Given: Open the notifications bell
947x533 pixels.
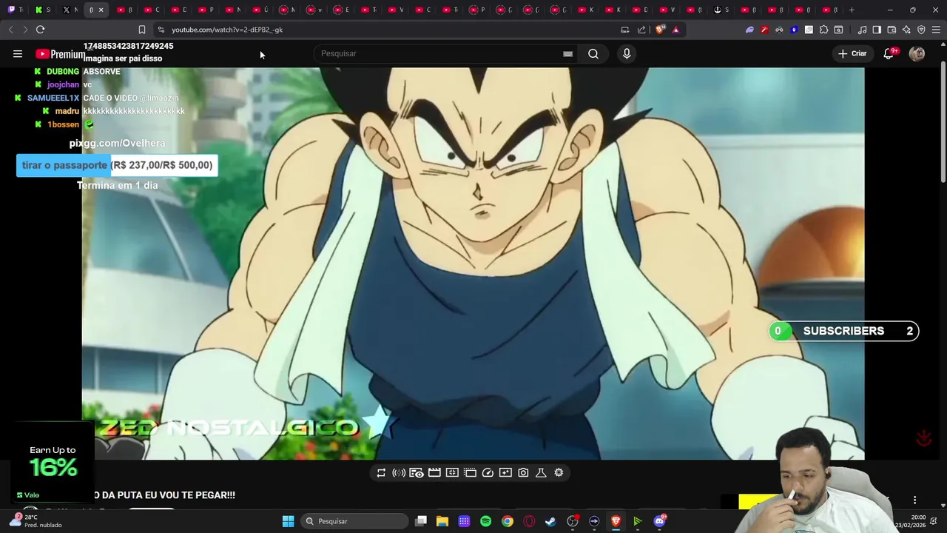Looking at the screenshot, I should [889, 53].
